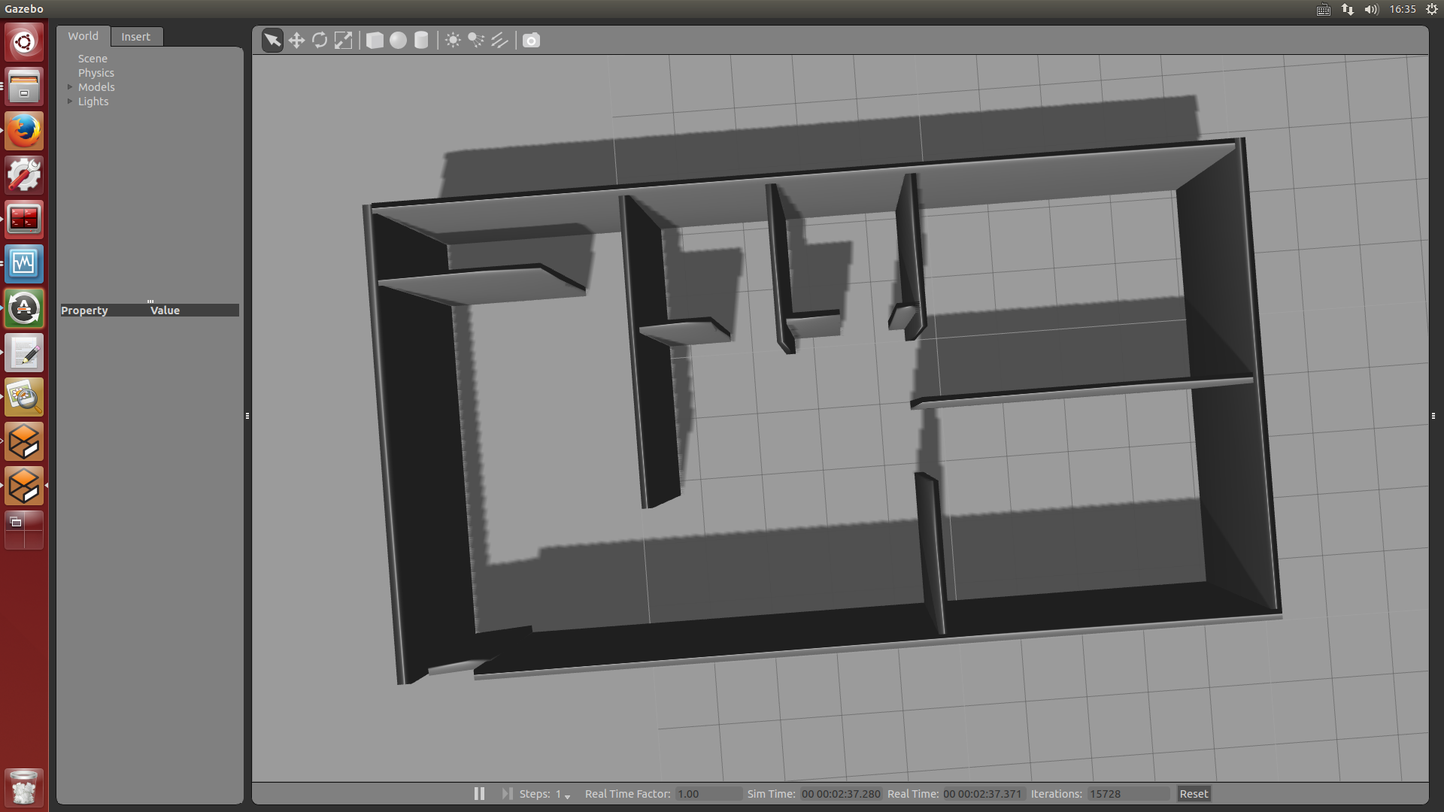The width and height of the screenshot is (1444, 812).
Task: Click the Value column header
Action: coord(165,311)
